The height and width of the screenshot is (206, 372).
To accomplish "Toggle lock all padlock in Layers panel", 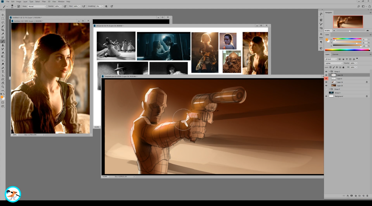I will click(343, 67).
